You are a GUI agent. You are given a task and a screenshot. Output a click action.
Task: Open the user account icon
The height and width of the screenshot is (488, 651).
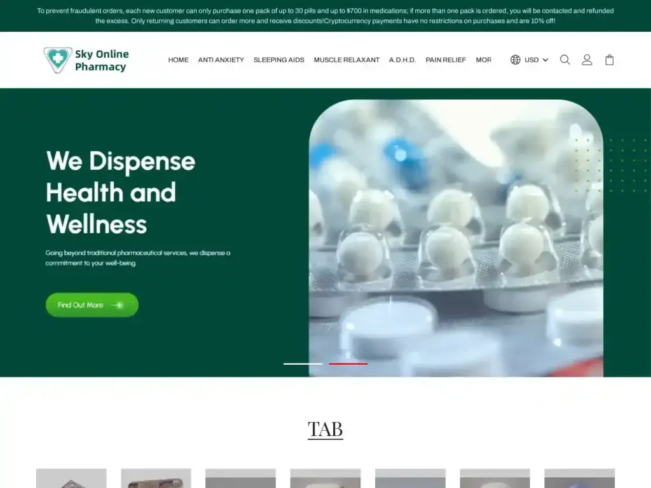point(587,60)
